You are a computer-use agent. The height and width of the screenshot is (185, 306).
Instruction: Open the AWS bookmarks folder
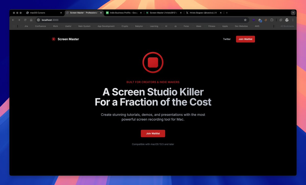coord(255,26)
